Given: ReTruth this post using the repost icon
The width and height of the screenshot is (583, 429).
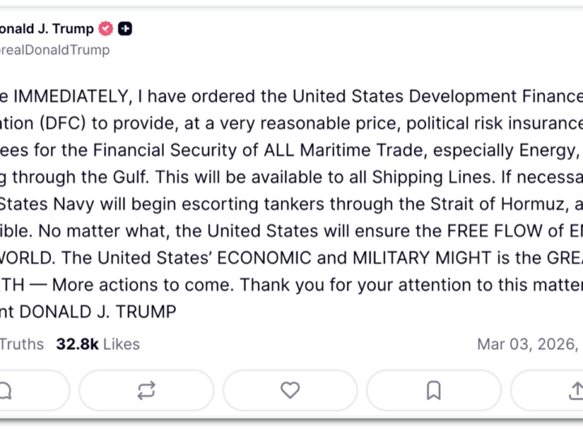Looking at the screenshot, I should coord(146,390).
